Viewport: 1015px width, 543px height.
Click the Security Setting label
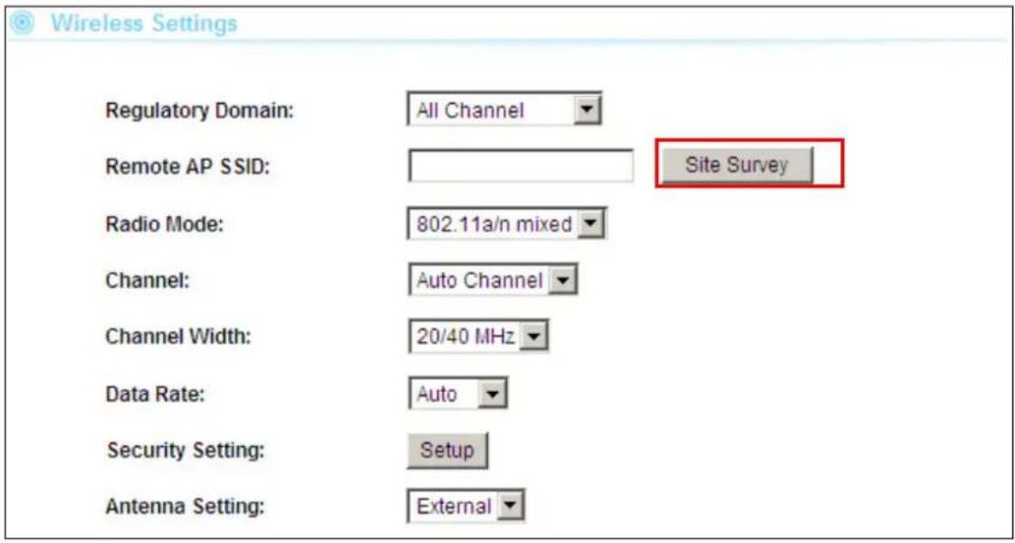pyautogui.click(x=185, y=450)
